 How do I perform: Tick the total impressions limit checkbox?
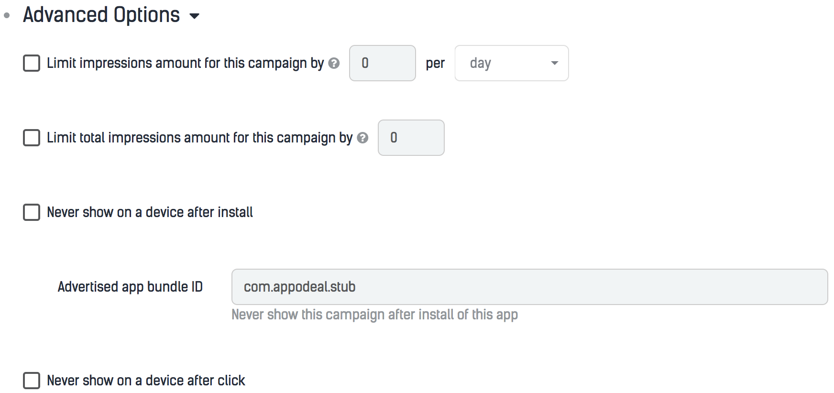pyautogui.click(x=32, y=138)
